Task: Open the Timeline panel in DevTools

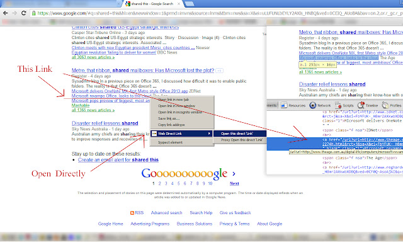Action: click(x=368, y=105)
